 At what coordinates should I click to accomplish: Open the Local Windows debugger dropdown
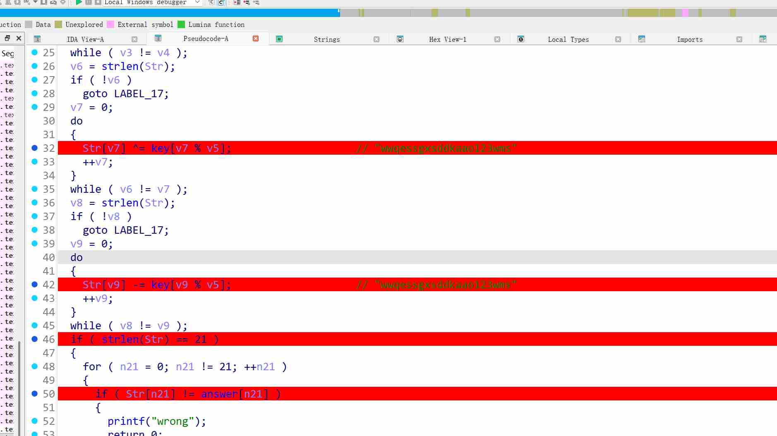coord(197,2)
